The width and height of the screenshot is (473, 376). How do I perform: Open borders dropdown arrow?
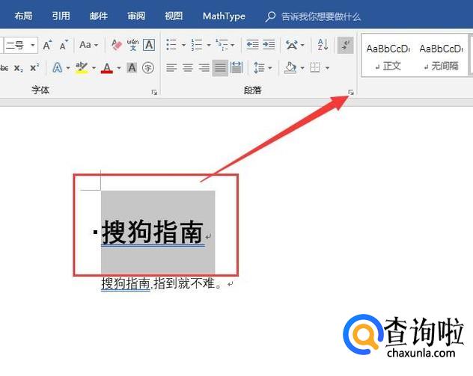tap(327, 68)
